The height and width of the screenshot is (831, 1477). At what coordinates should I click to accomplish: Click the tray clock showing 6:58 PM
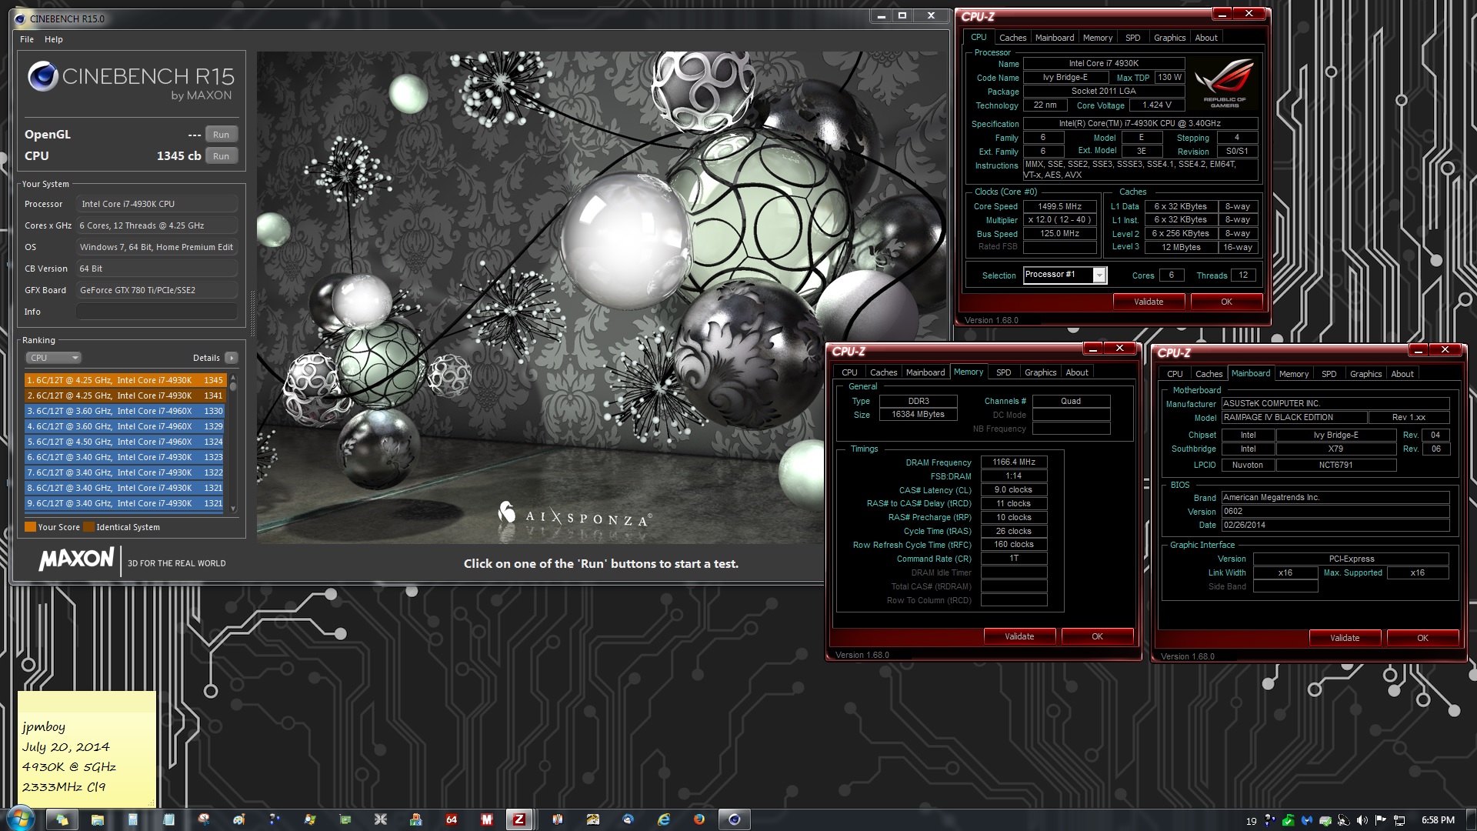tap(1438, 820)
